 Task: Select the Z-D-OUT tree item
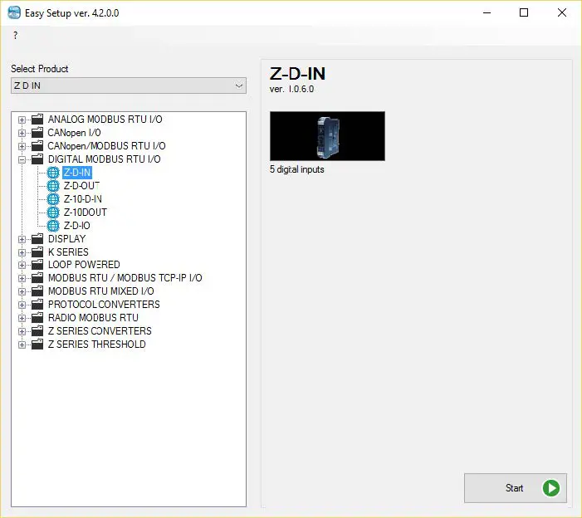[81, 185]
